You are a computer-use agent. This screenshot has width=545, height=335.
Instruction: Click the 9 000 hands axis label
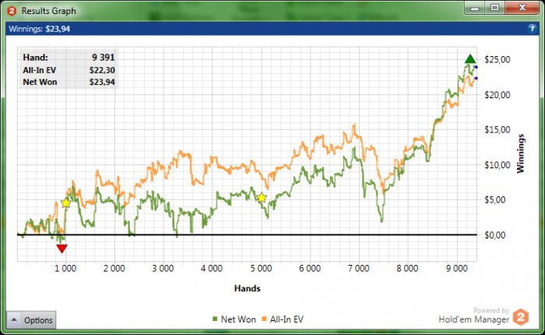tap(457, 269)
